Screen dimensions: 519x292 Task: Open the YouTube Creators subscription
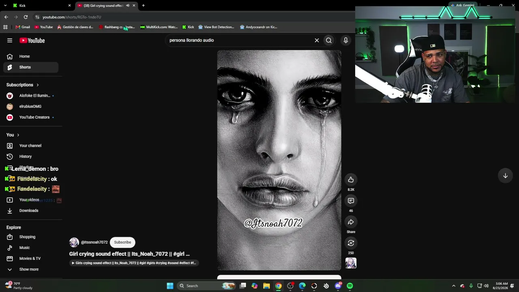(31, 117)
